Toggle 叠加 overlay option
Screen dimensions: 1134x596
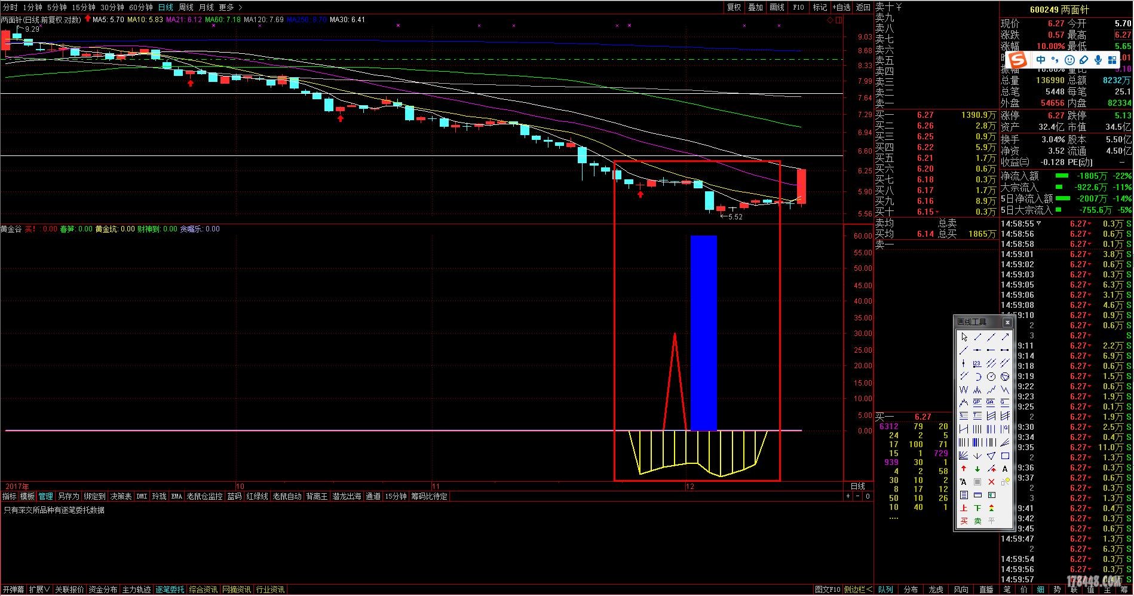(755, 7)
